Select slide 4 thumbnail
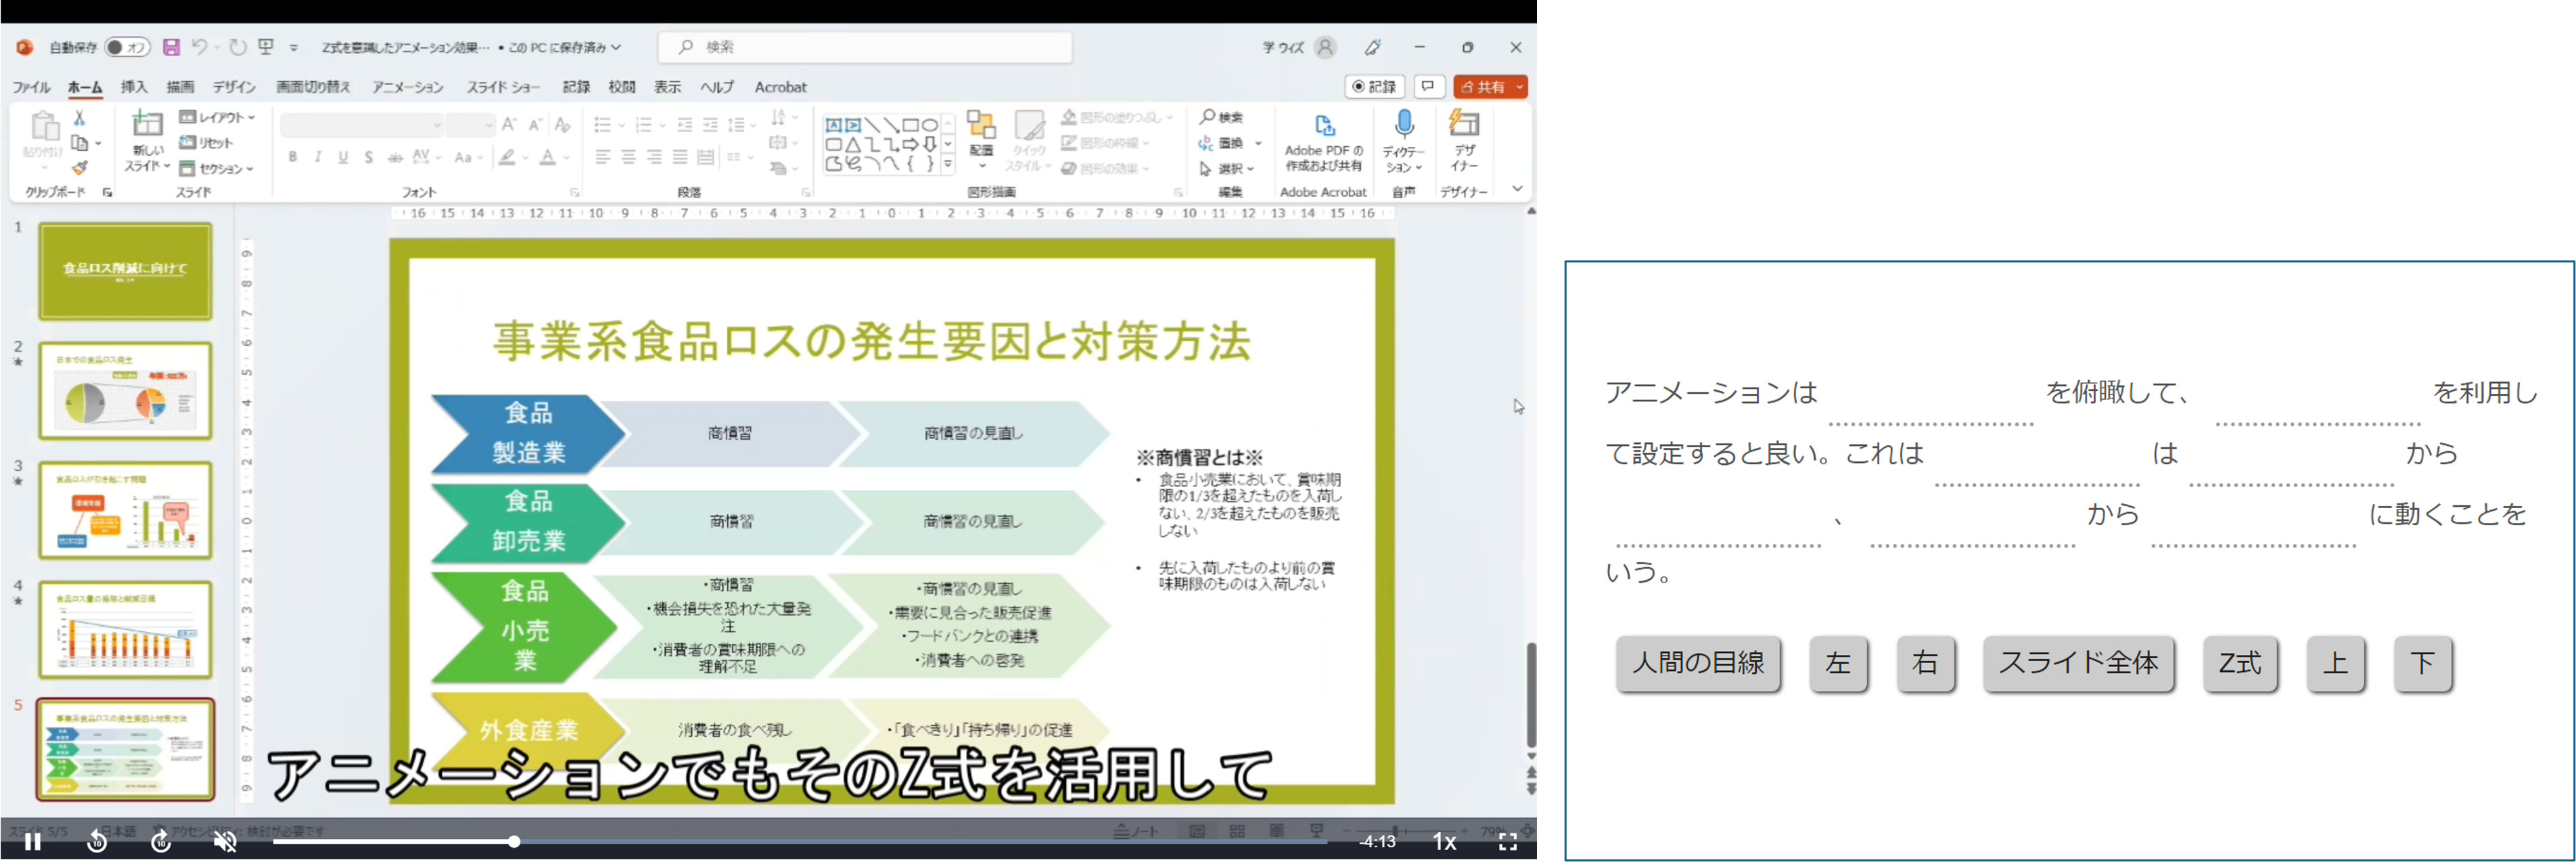Image resolution: width=2576 pixels, height=862 pixels. [126, 630]
